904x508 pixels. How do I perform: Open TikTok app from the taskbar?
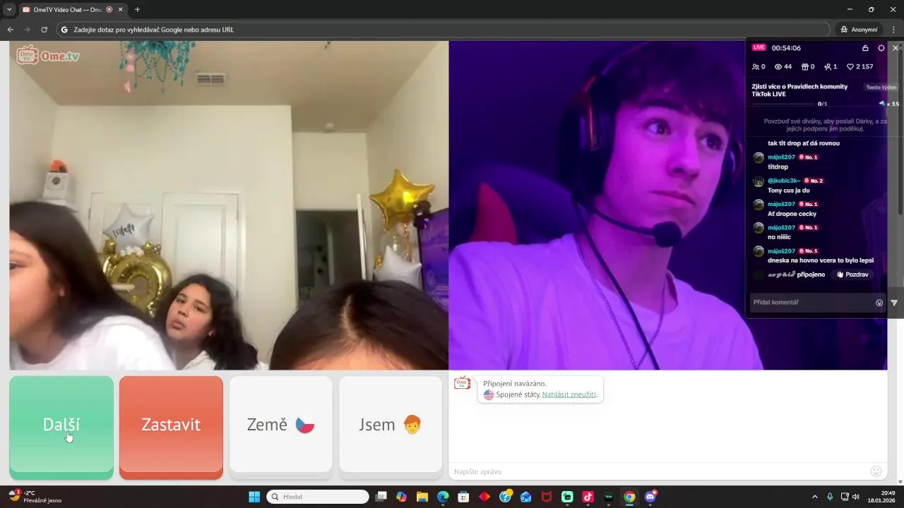588,497
